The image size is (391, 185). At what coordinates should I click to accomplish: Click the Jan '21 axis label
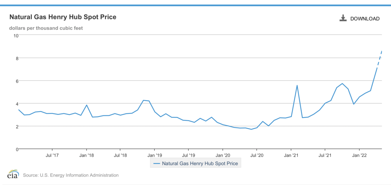292,155
